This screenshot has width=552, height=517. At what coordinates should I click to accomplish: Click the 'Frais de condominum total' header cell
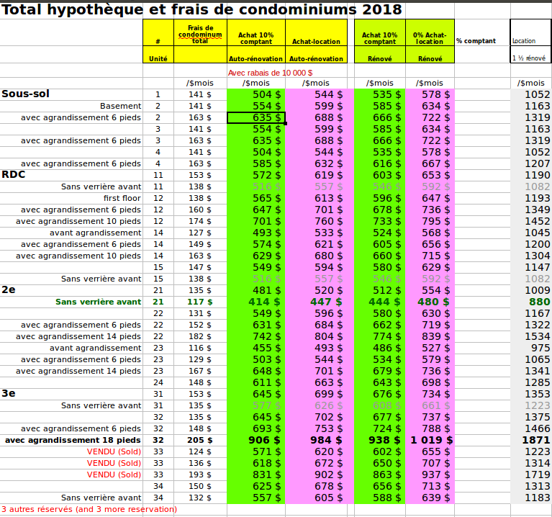click(200, 34)
